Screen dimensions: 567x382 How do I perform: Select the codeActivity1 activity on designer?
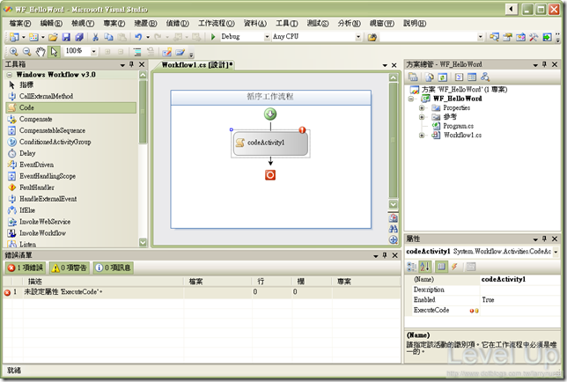click(270, 143)
